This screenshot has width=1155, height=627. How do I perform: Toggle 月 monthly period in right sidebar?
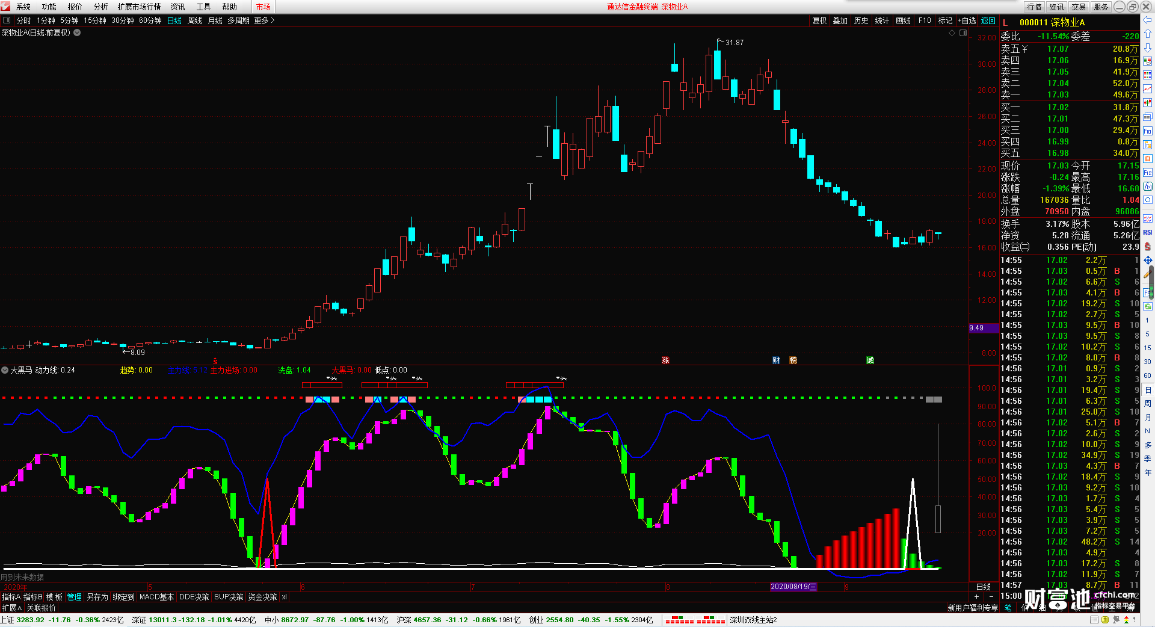(1148, 418)
